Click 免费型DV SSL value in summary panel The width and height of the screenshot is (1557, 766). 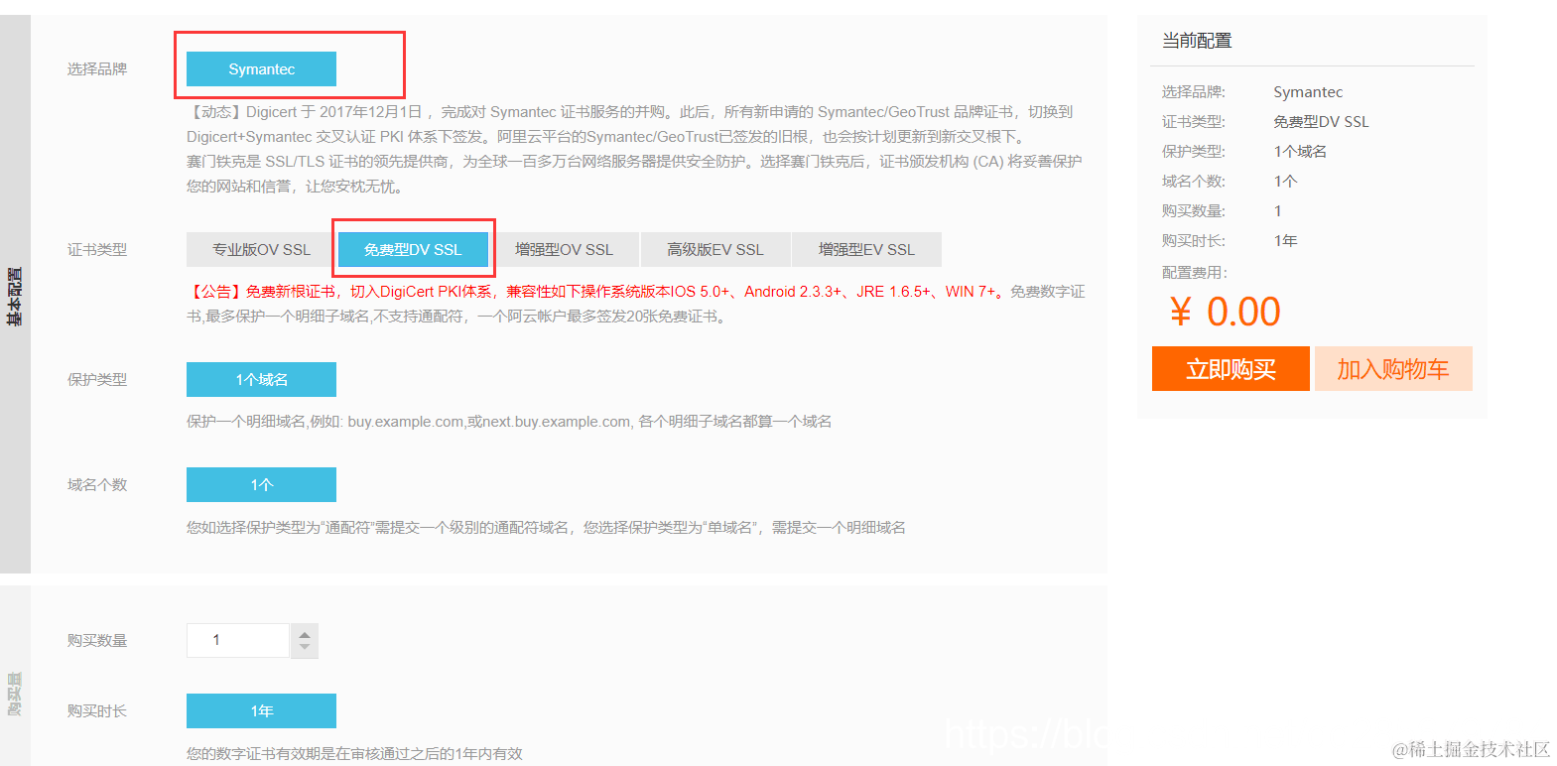[1321, 122]
